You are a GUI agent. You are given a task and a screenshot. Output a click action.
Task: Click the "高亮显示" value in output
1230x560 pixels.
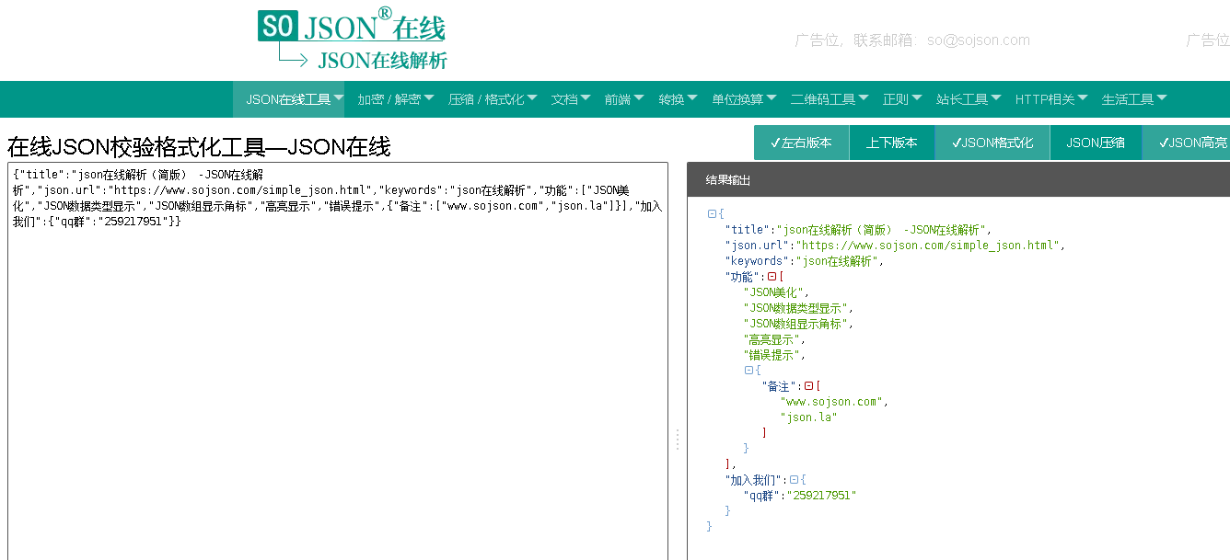click(771, 339)
